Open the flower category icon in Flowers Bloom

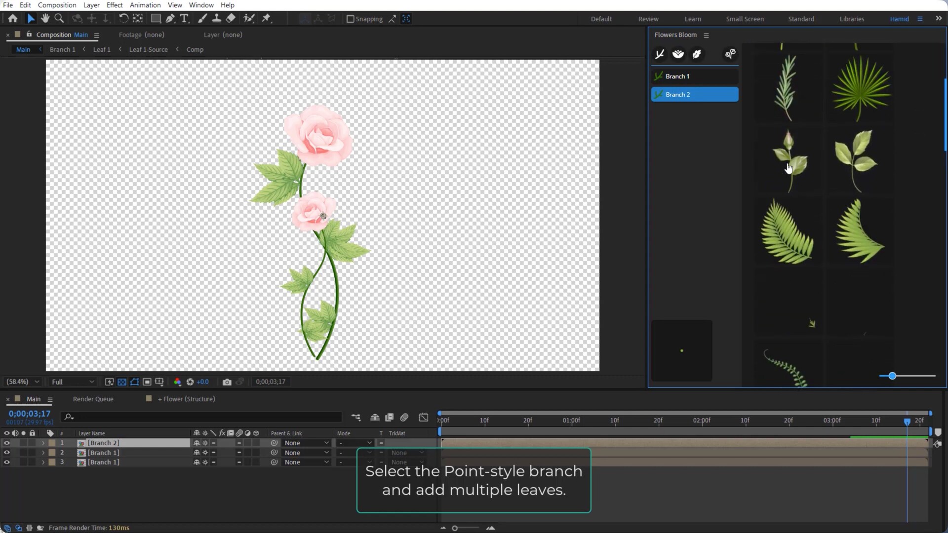pyautogui.click(x=678, y=54)
